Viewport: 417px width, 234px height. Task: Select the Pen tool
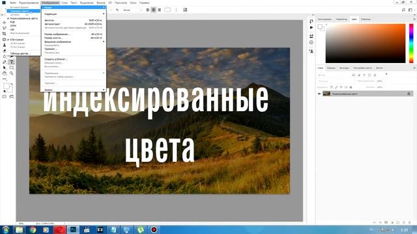tap(5, 62)
